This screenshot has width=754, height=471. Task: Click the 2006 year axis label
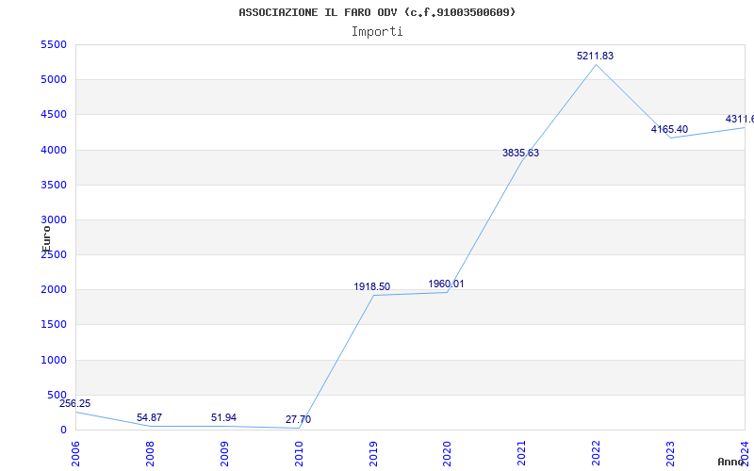75,453
